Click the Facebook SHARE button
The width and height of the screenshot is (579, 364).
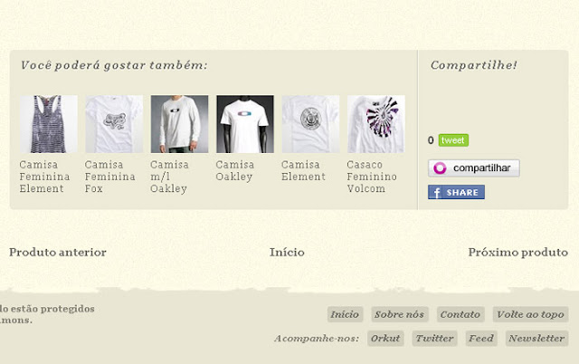(456, 192)
